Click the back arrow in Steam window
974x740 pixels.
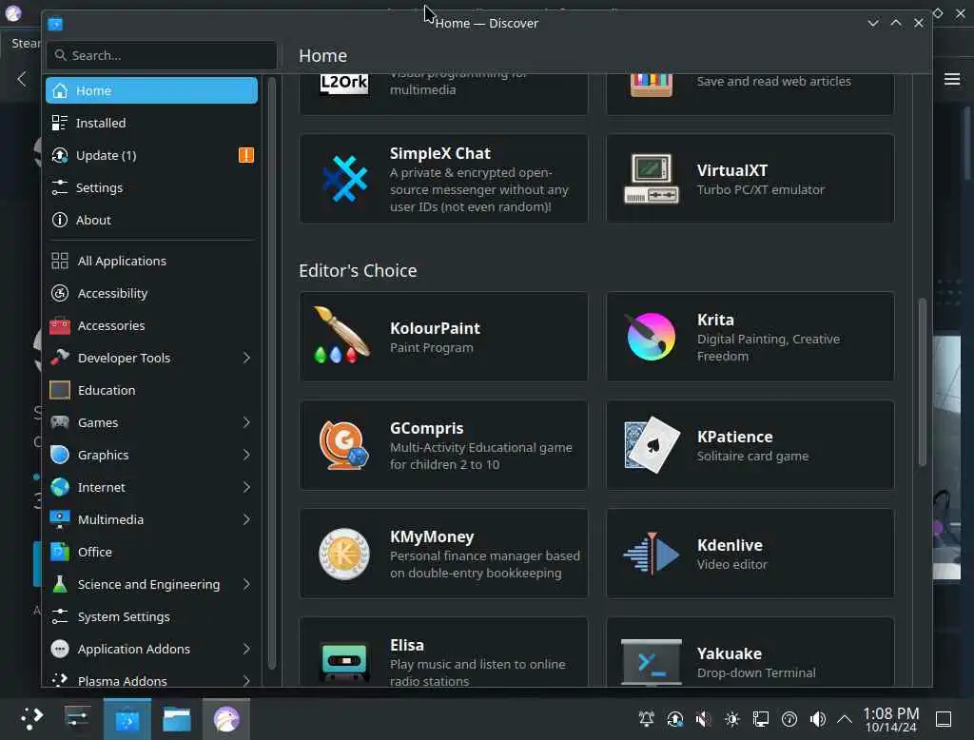(22, 79)
